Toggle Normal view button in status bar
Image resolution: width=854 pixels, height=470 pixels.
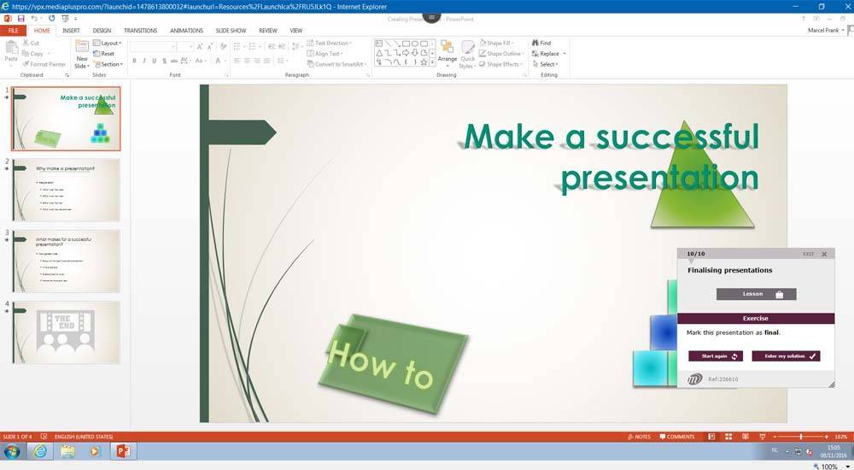coord(713,437)
